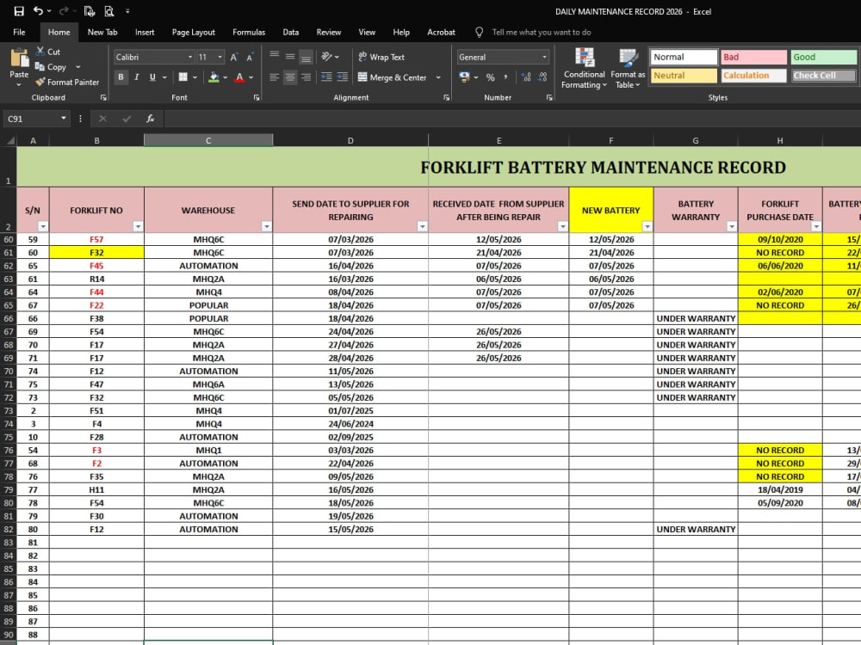Undo the last action

[38, 11]
